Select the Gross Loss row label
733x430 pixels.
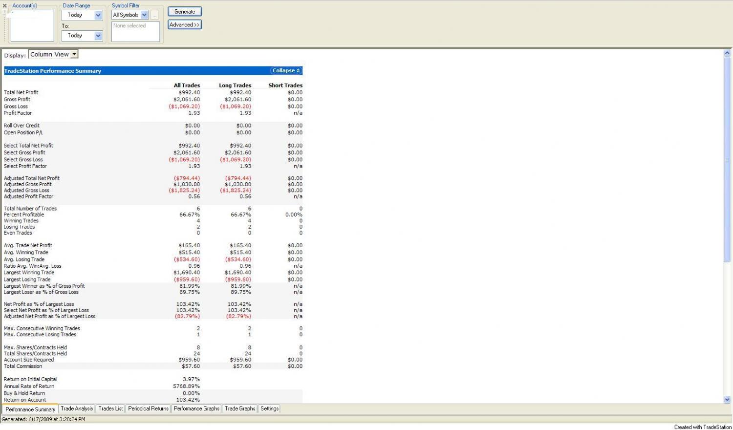point(16,106)
